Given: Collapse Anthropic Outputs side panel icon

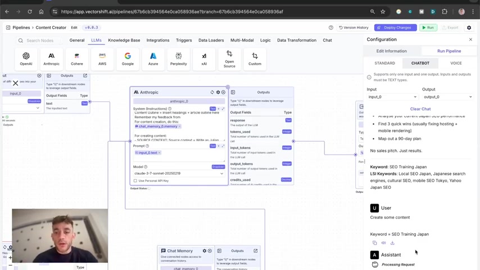Looking at the screenshot, I should coord(233,92).
